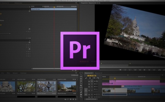
Task: Select the Razor tool
Action: click(81, 86)
